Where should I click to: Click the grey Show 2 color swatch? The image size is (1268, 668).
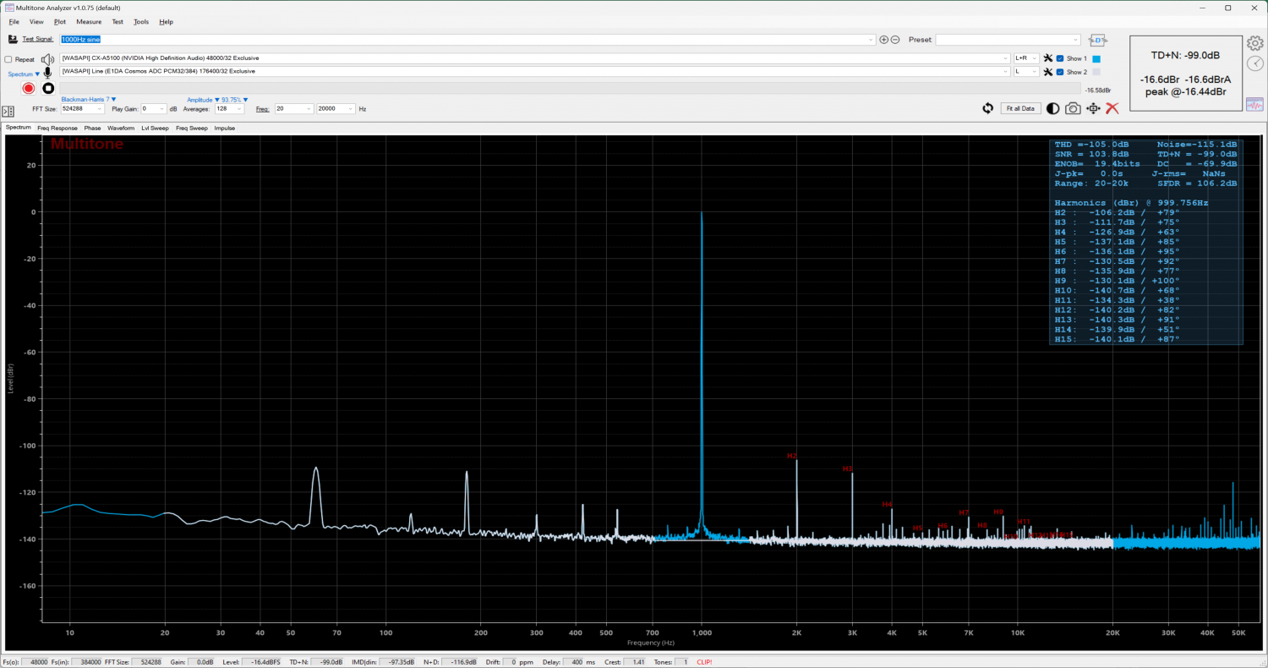click(1097, 72)
